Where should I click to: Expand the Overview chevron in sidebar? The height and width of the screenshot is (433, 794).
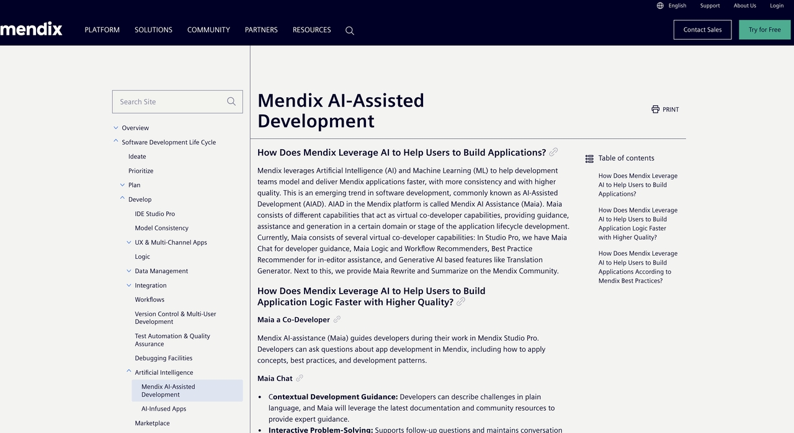[x=116, y=128]
